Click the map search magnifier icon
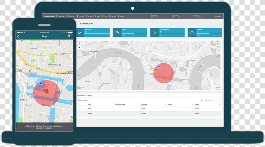The image size is (265, 147). (x=79, y=43)
